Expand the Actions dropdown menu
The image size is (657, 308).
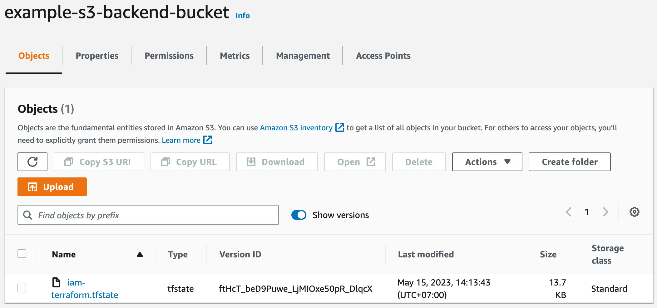pyautogui.click(x=487, y=162)
